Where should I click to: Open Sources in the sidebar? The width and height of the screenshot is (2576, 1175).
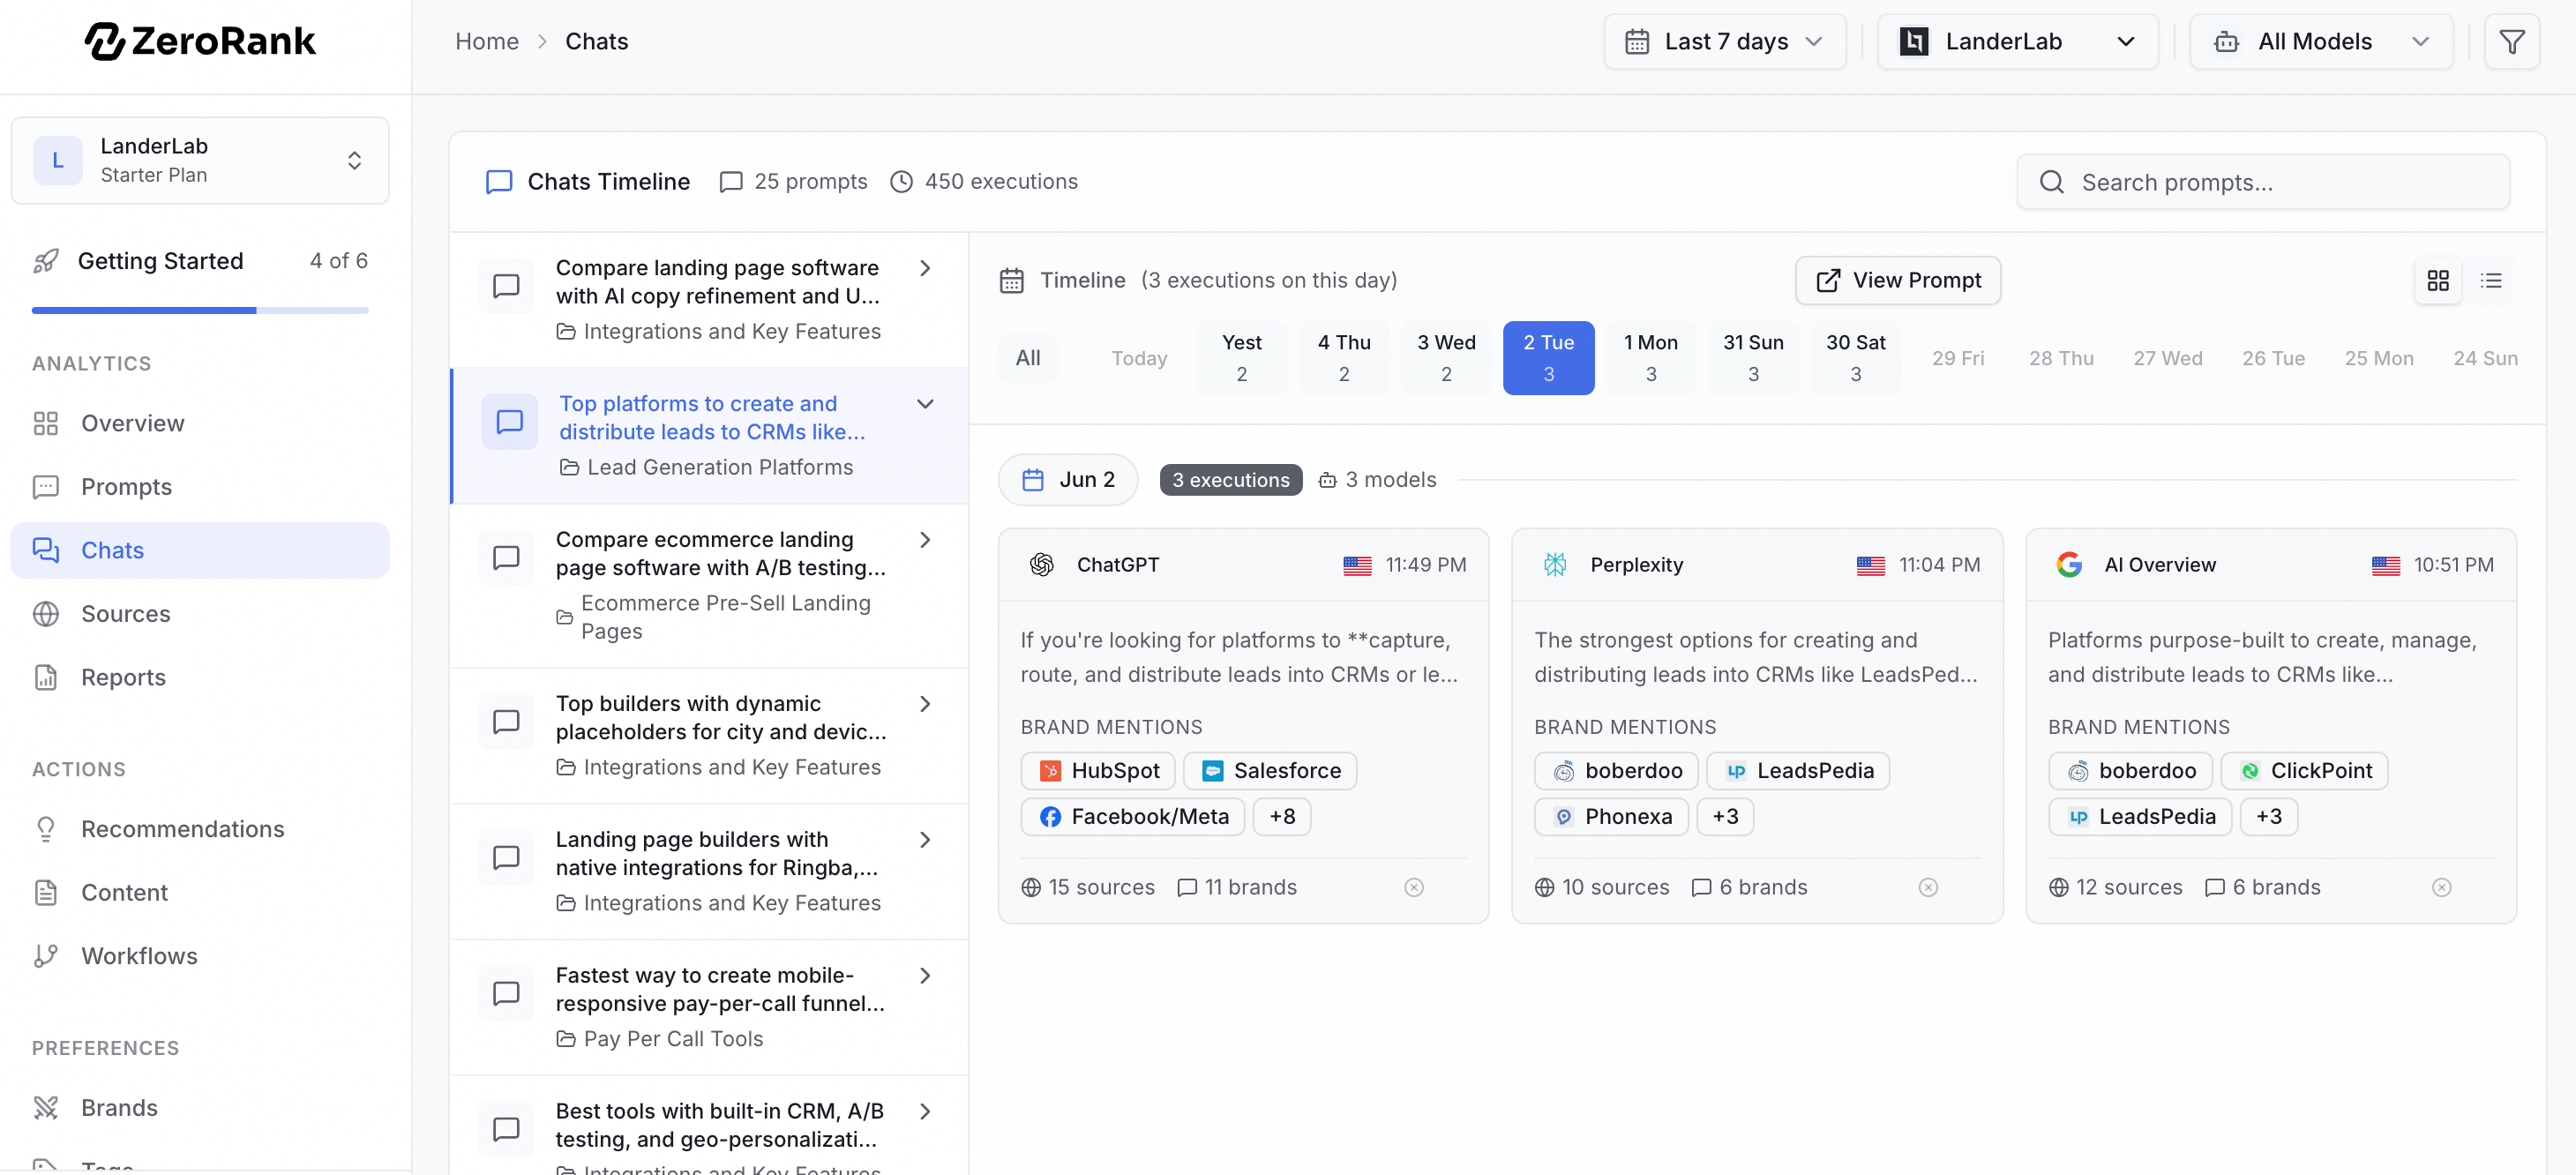[x=200, y=614]
